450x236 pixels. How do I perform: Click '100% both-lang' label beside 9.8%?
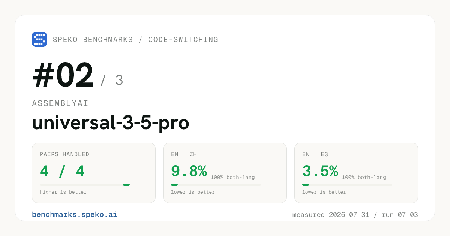(x=232, y=177)
